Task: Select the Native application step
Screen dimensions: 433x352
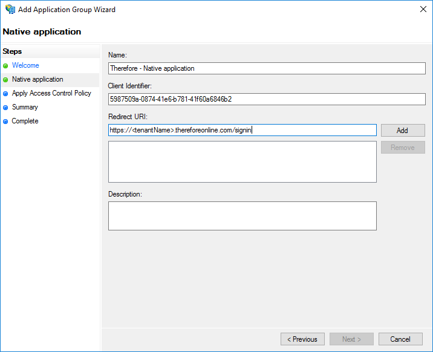Action: click(37, 79)
